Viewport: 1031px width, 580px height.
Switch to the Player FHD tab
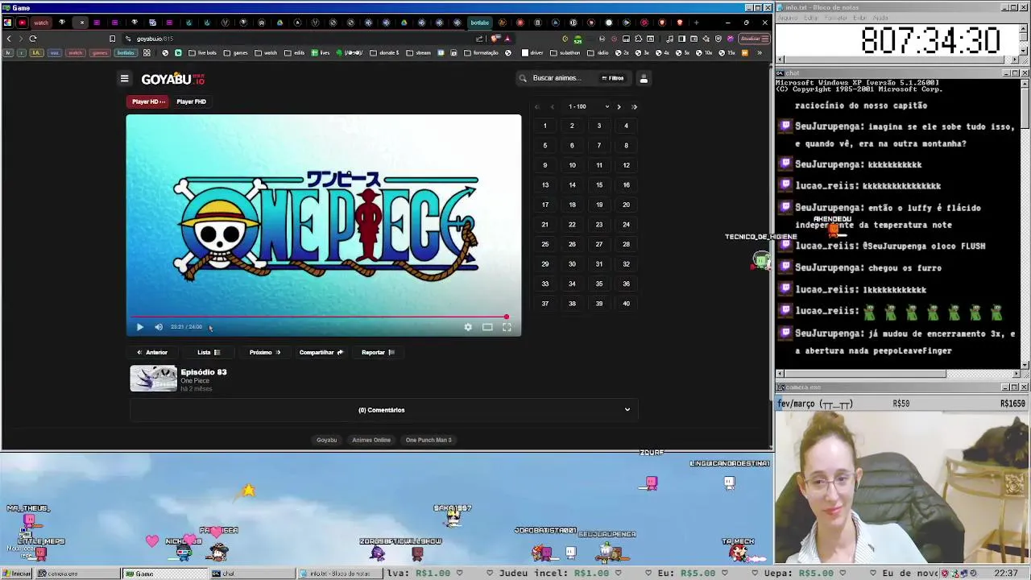[x=192, y=101]
